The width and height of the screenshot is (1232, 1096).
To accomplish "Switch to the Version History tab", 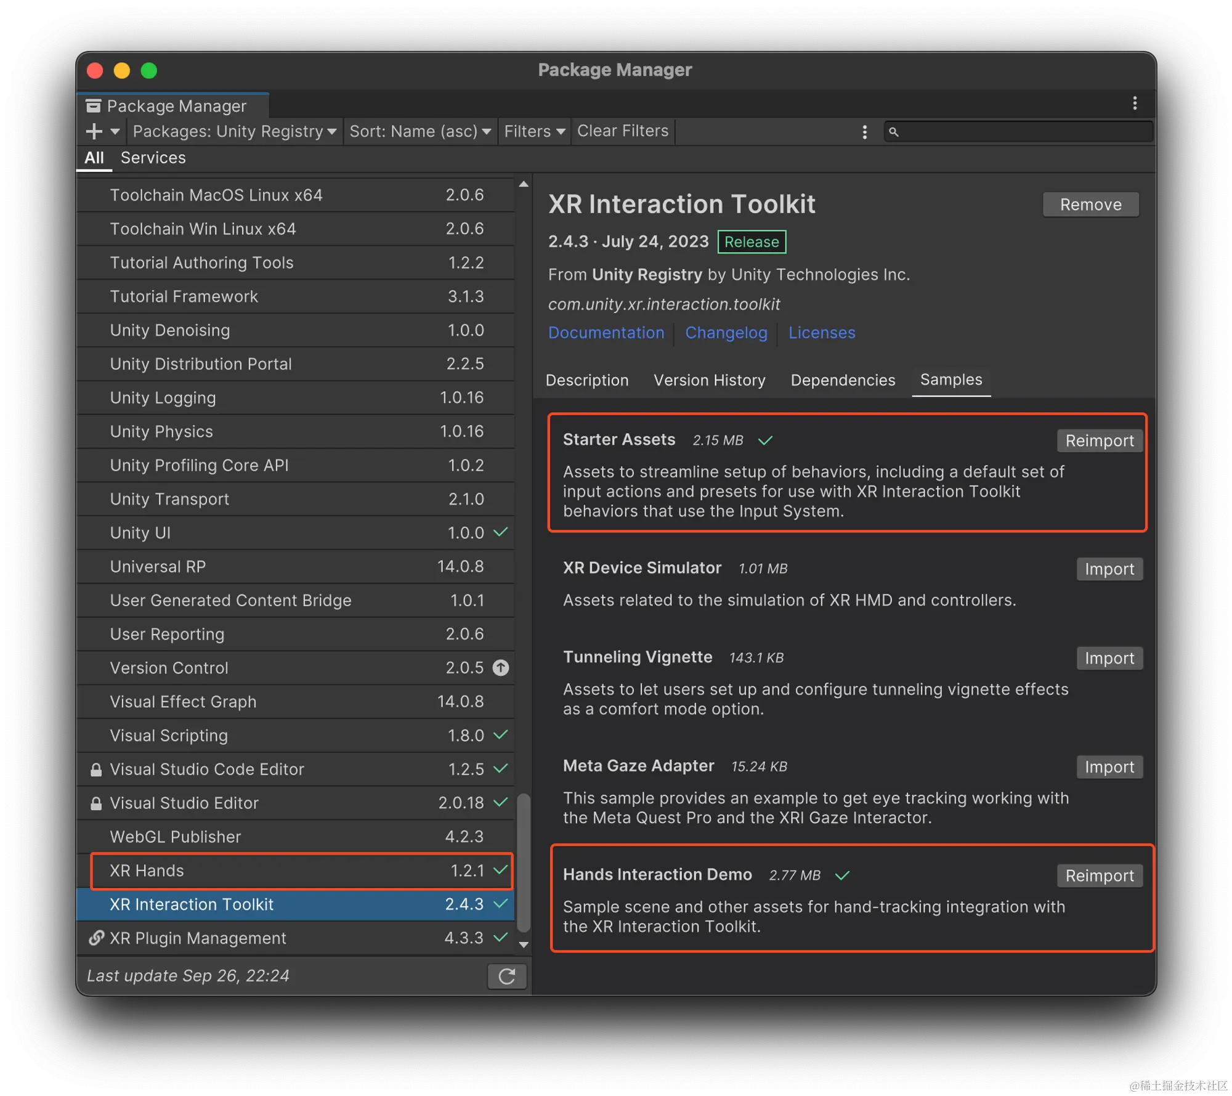I will [710, 380].
